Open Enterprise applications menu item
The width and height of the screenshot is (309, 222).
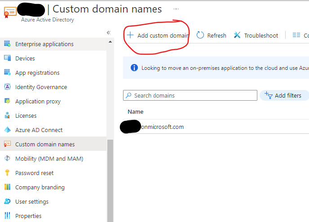(x=53, y=44)
